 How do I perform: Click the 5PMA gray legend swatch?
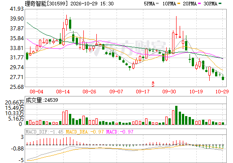157,4
